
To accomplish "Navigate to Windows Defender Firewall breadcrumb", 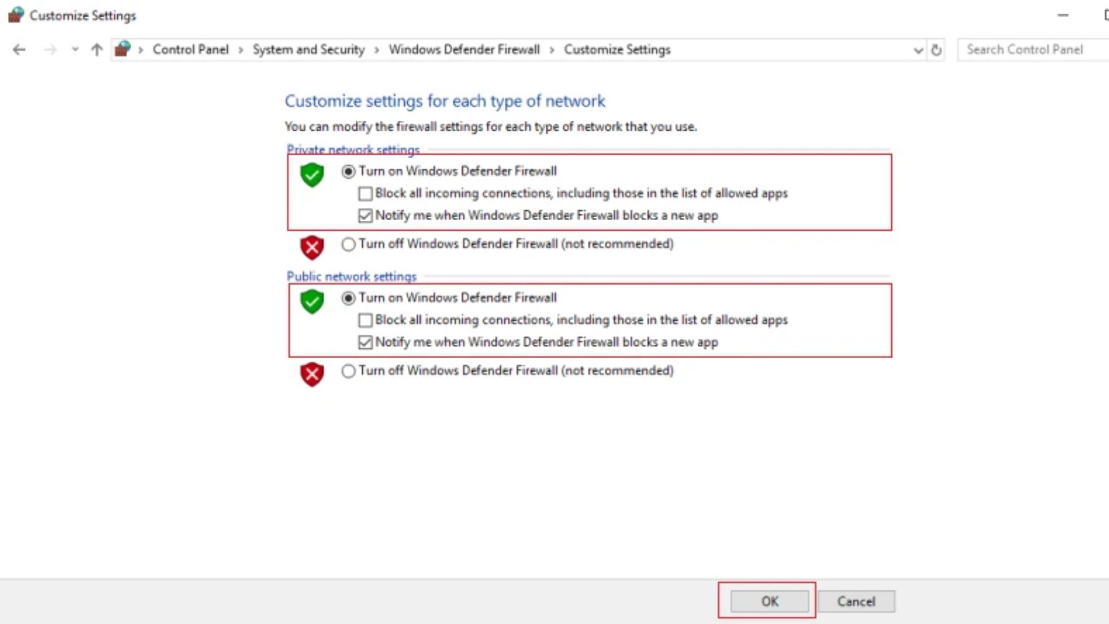I will point(464,50).
